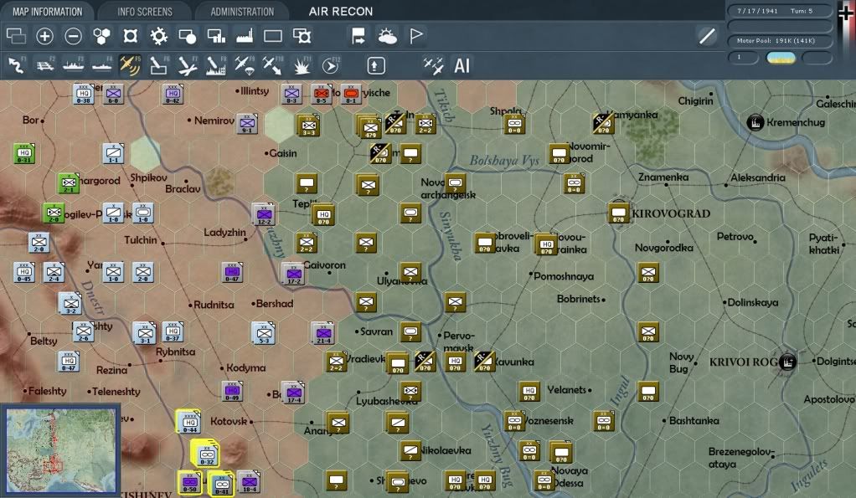The width and height of the screenshot is (856, 498).
Task: Click the boxed up-arrow icon
Action: (x=375, y=65)
